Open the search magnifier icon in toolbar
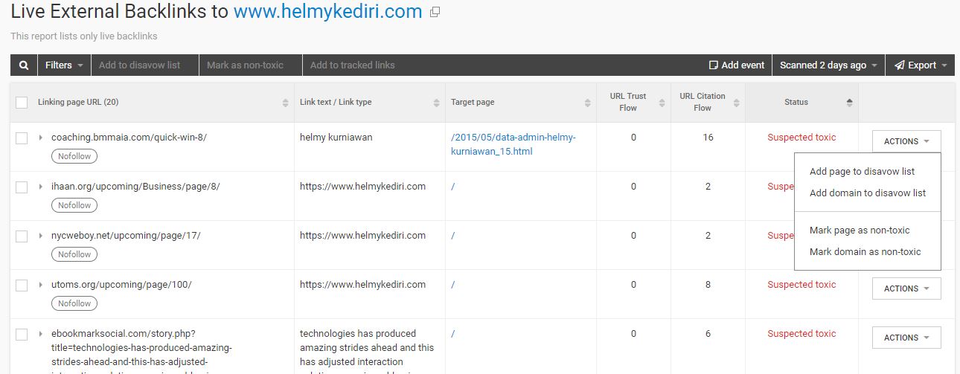This screenshot has height=374, width=960. pos(24,65)
